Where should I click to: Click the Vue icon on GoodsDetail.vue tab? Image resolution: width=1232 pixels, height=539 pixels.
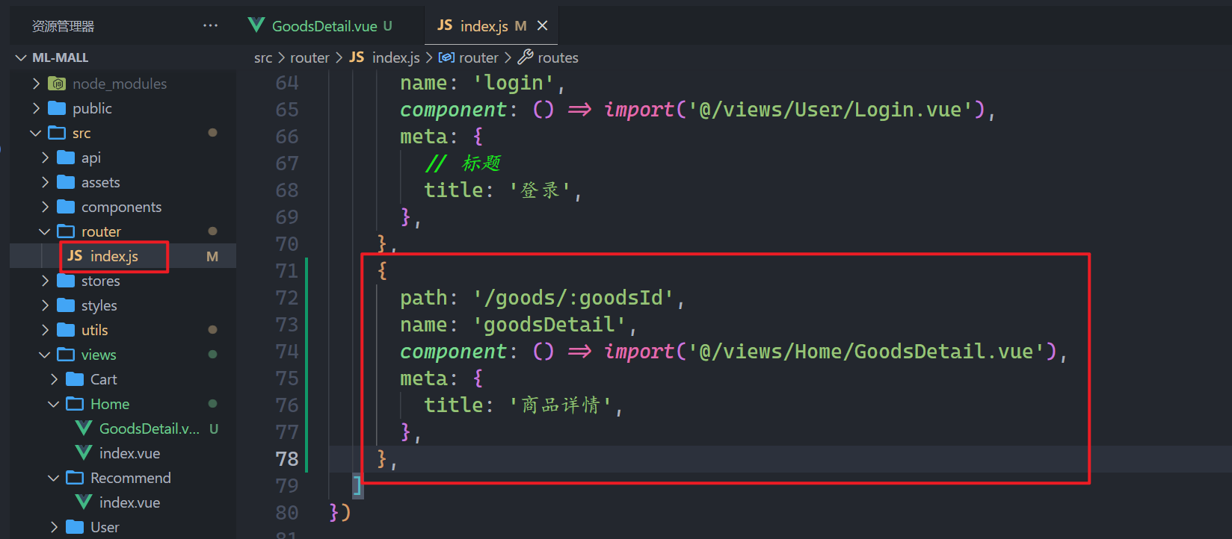pos(256,25)
